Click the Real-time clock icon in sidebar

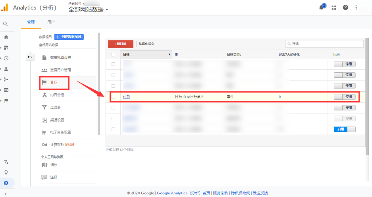click(6, 58)
